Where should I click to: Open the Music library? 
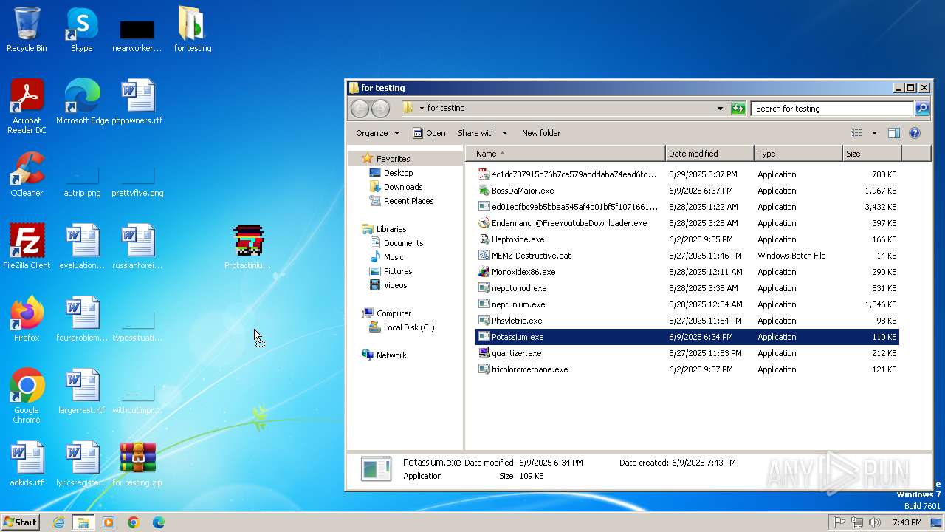tap(394, 257)
